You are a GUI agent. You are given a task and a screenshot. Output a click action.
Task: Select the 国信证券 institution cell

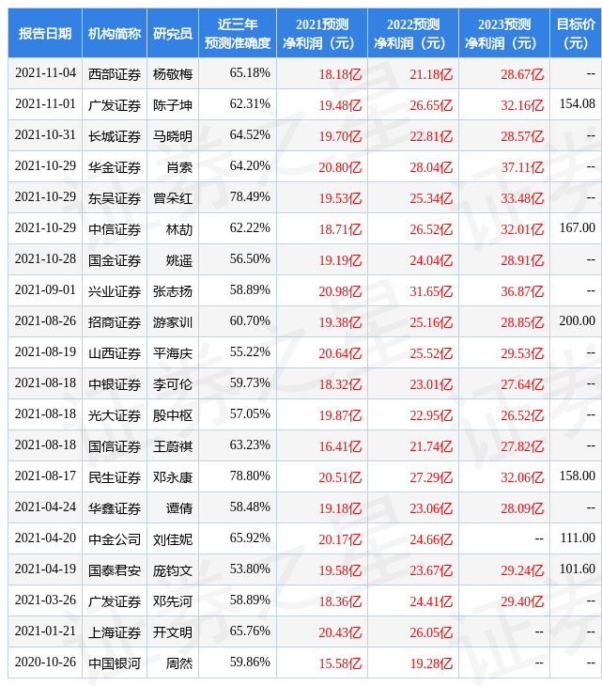pos(115,446)
